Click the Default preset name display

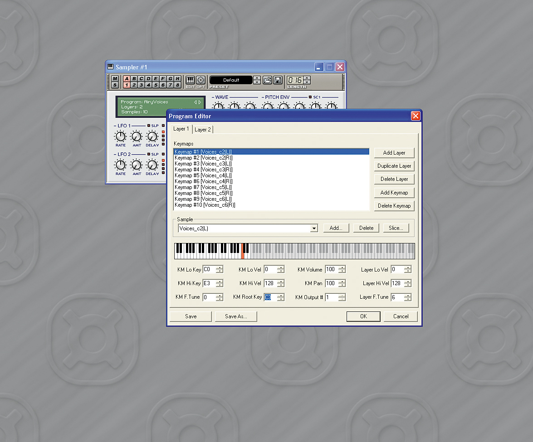point(231,80)
